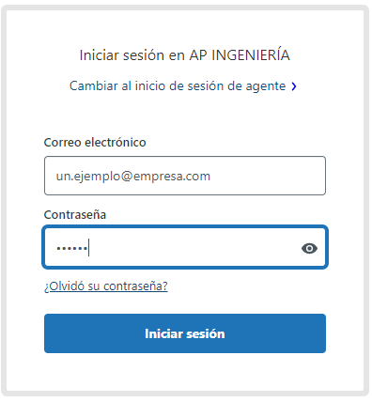This screenshot has width=372, height=402.
Task: Click the chevron next to agent login link
Action: point(294,86)
